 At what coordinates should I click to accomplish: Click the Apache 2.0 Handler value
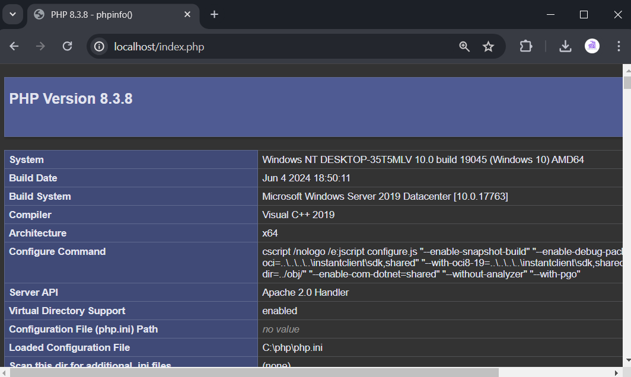tap(305, 292)
